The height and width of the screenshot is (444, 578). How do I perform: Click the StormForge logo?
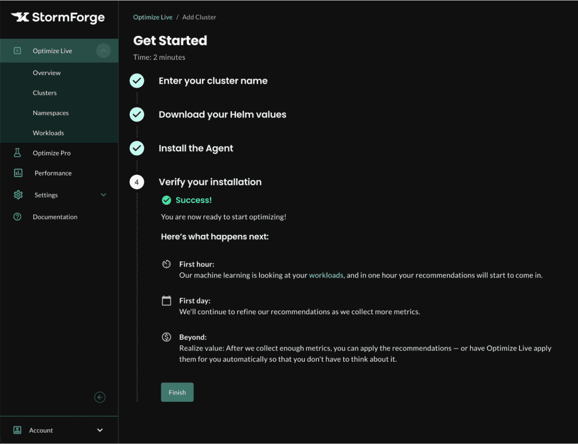click(58, 17)
